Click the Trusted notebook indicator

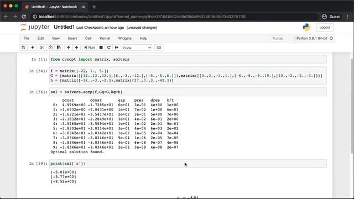(x=278, y=38)
